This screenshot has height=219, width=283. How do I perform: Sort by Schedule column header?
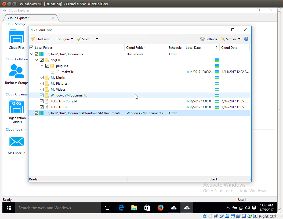(x=175, y=48)
